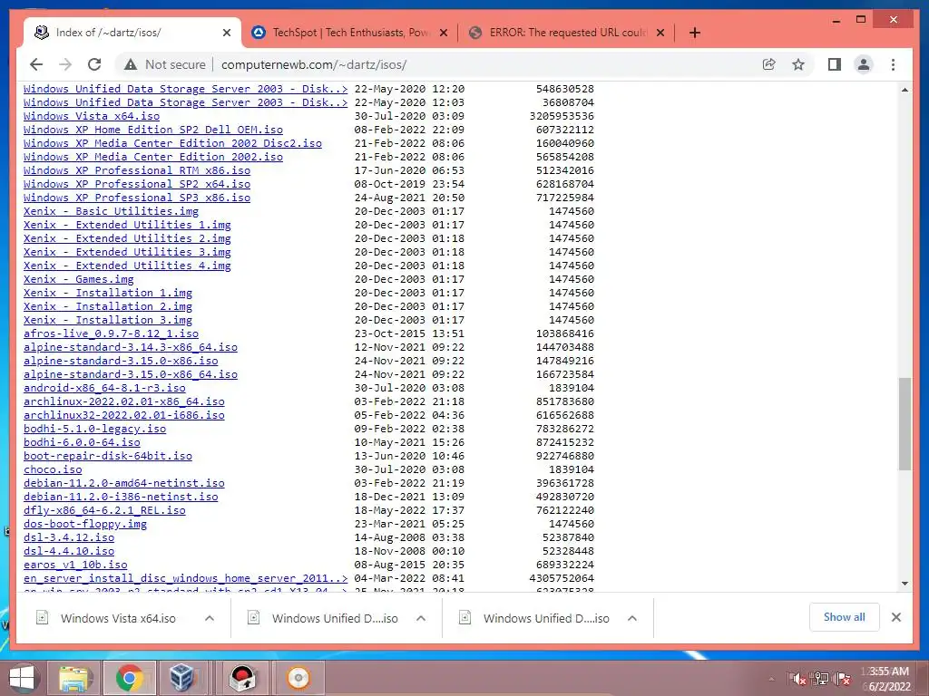929x696 pixels.
Task: Click debian-11.2.0-amd64-netinst.iso link
Action: point(123,484)
